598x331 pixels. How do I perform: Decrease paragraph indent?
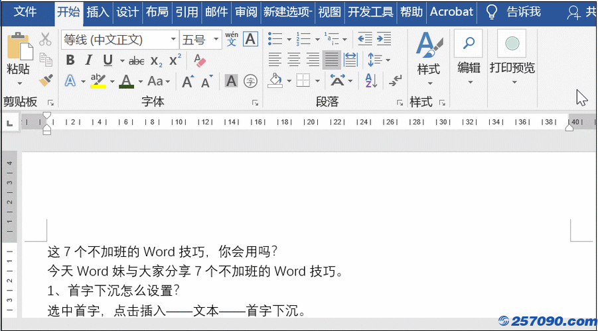(365, 39)
